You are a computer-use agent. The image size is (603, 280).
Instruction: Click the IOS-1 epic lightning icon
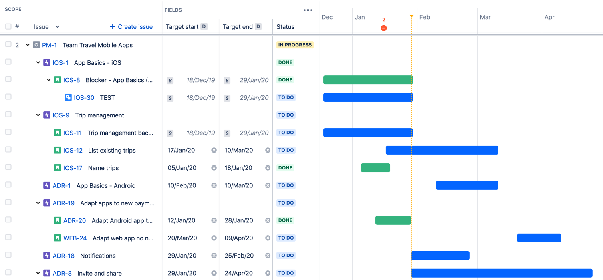(47, 63)
